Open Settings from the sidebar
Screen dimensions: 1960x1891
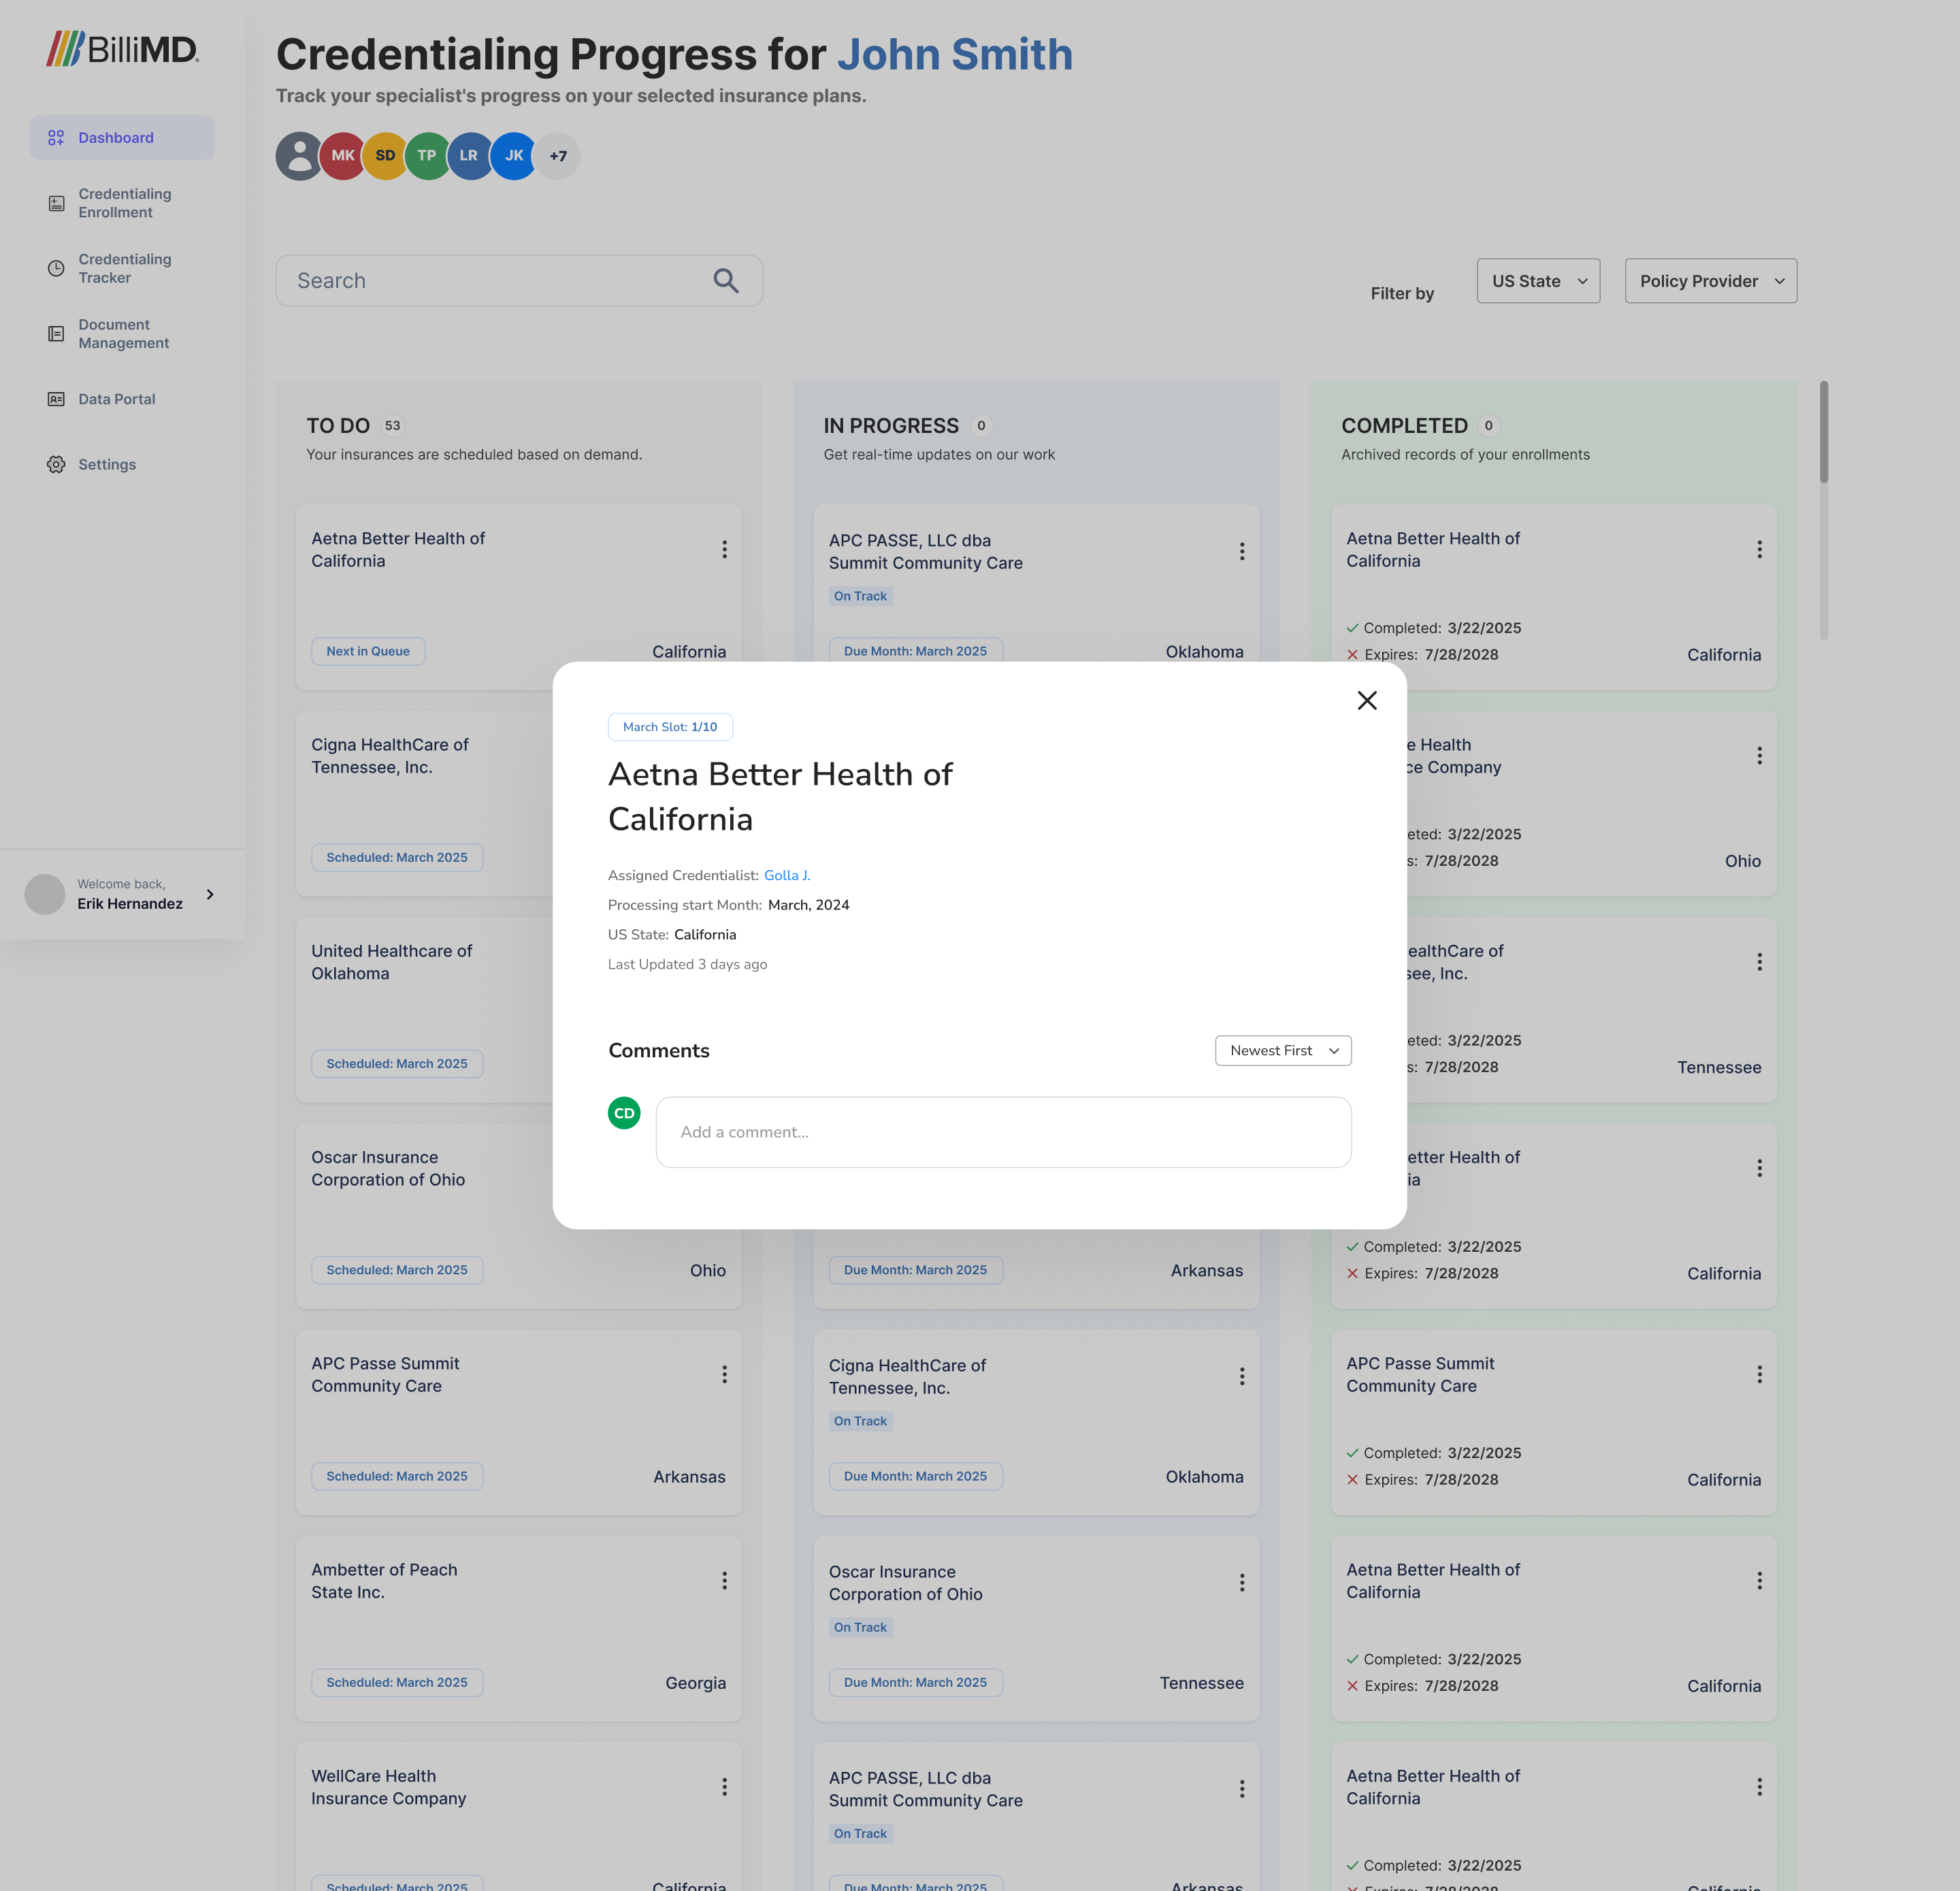coord(122,464)
